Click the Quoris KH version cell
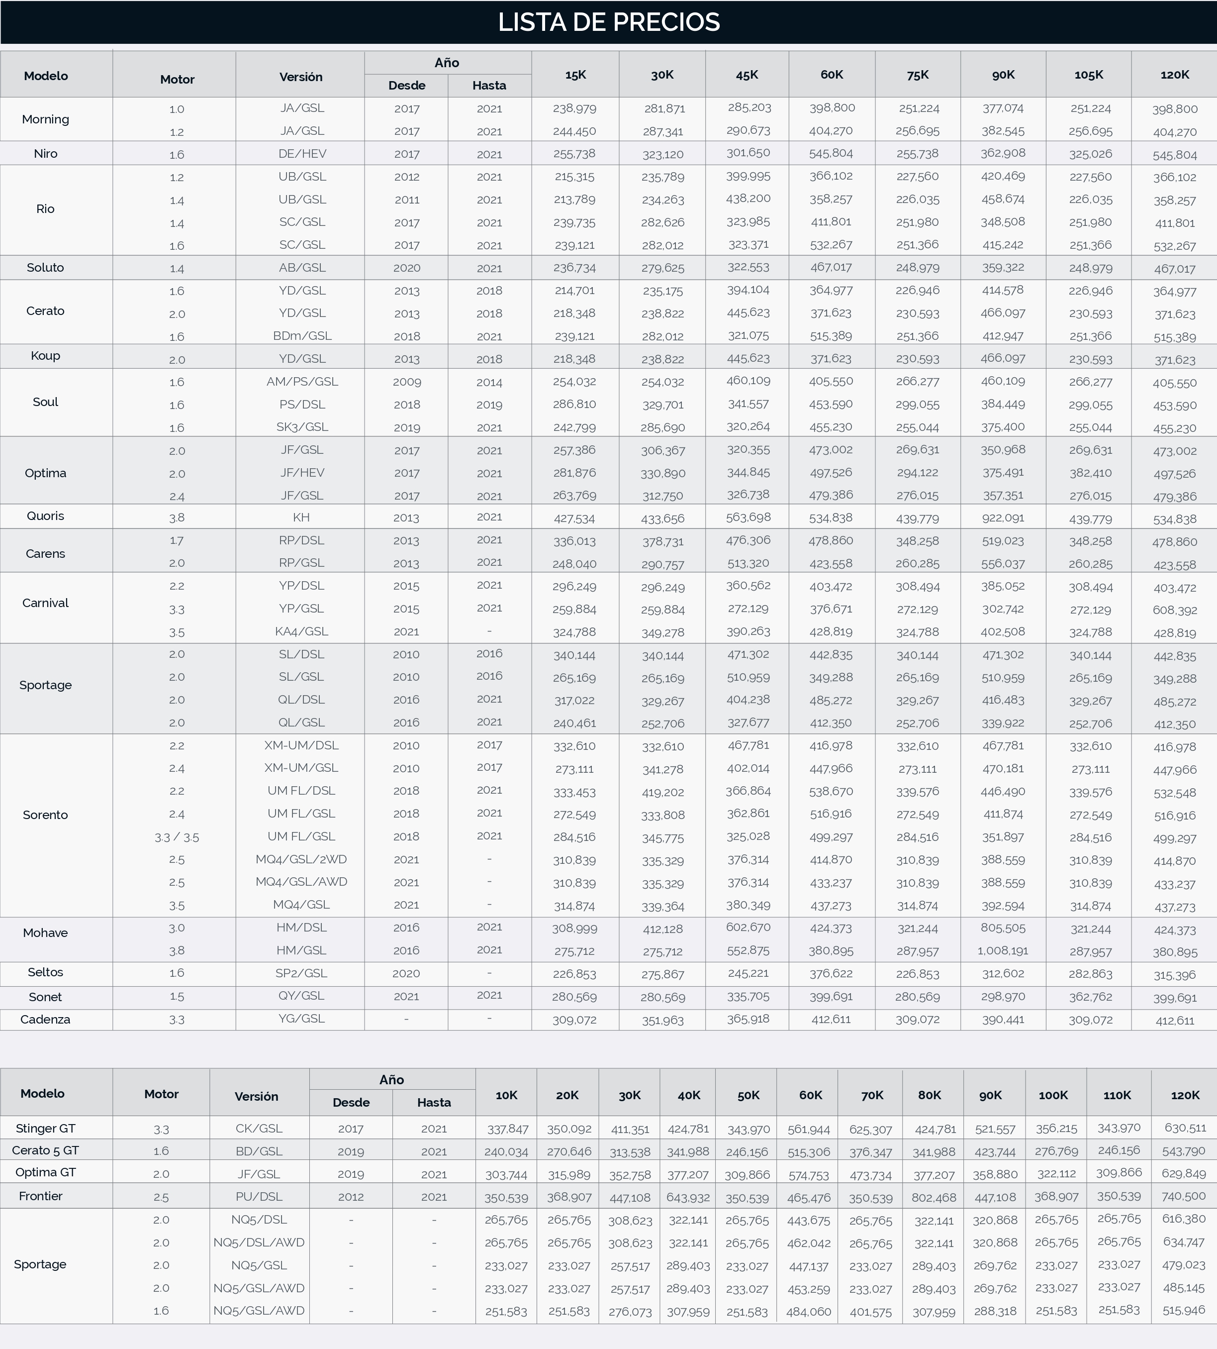This screenshot has width=1217, height=1349. [x=301, y=517]
